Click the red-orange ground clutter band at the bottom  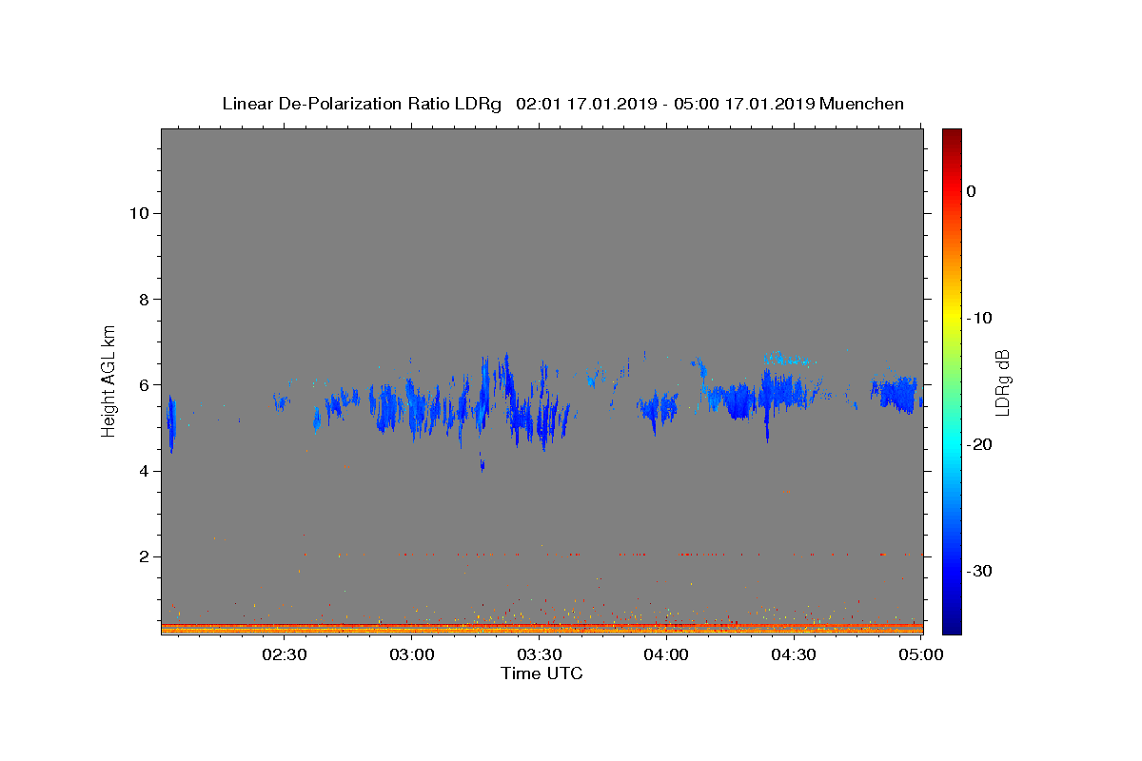(x=542, y=628)
